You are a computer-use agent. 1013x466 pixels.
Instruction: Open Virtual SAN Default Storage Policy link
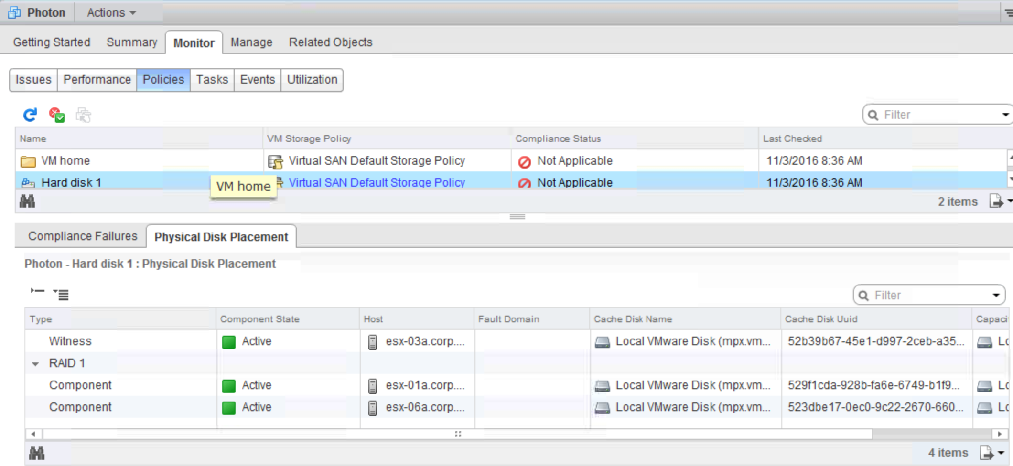[377, 182]
